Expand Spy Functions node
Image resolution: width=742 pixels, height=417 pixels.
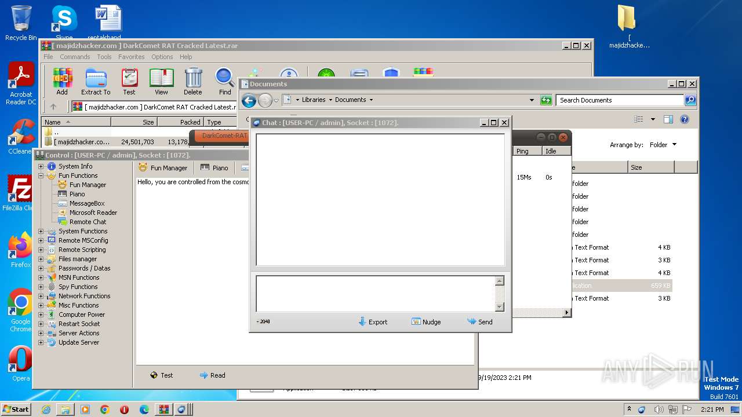[41, 287]
